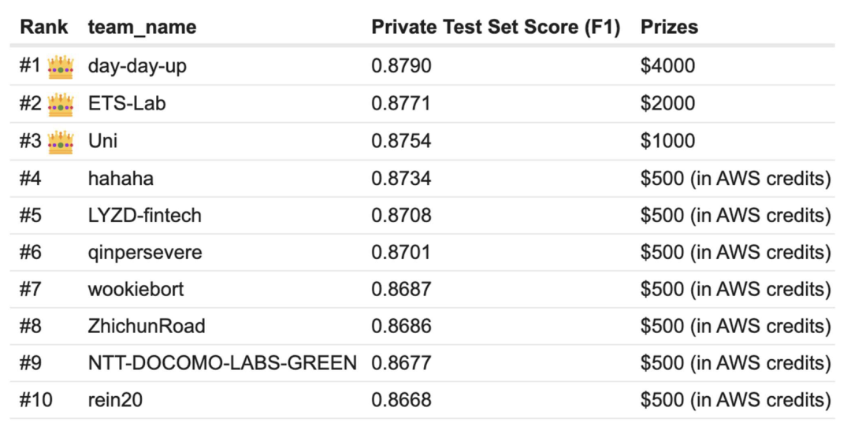This screenshot has width=851, height=441.
Task: Click the Private Test Set Score header
Action: (x=496, y=27)
